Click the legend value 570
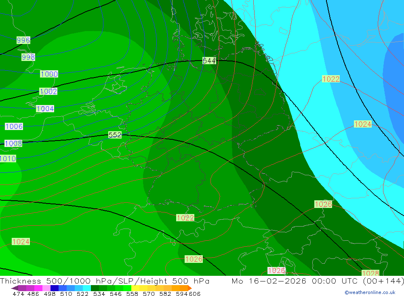 (x=148, y=294)
